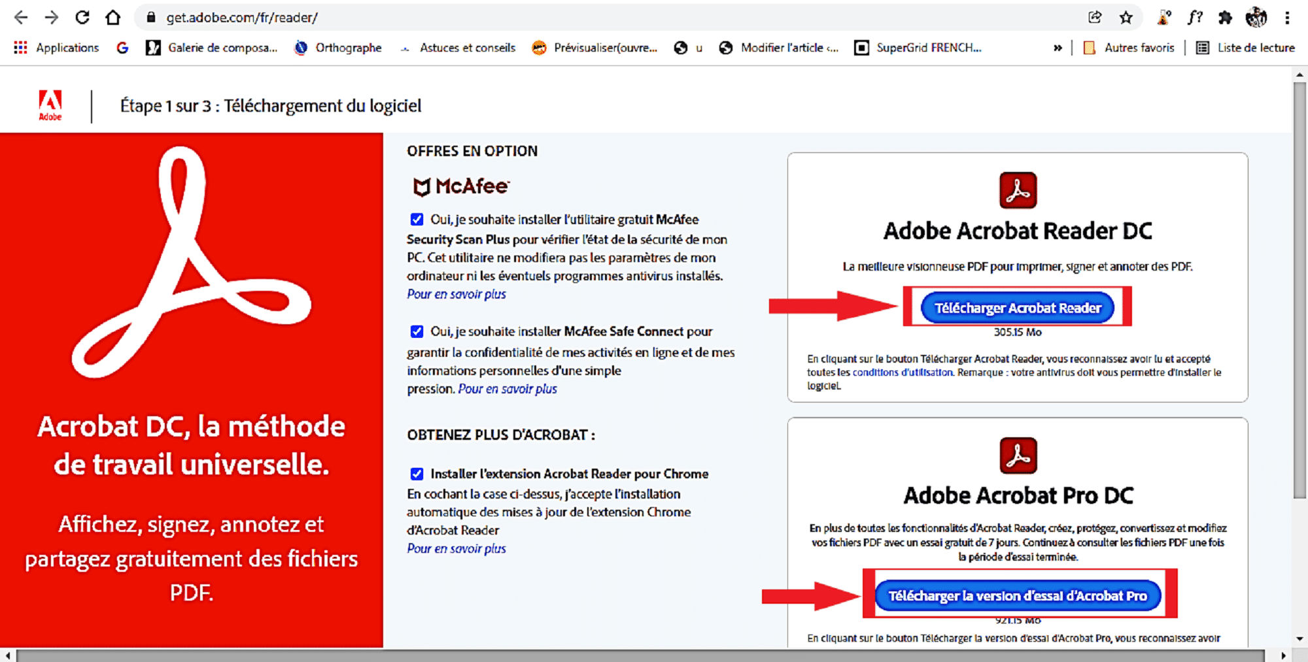Uncheck McAfee Security Scan Plus option
This screenshot has width=1308, height=662.
tap(417, 220)
